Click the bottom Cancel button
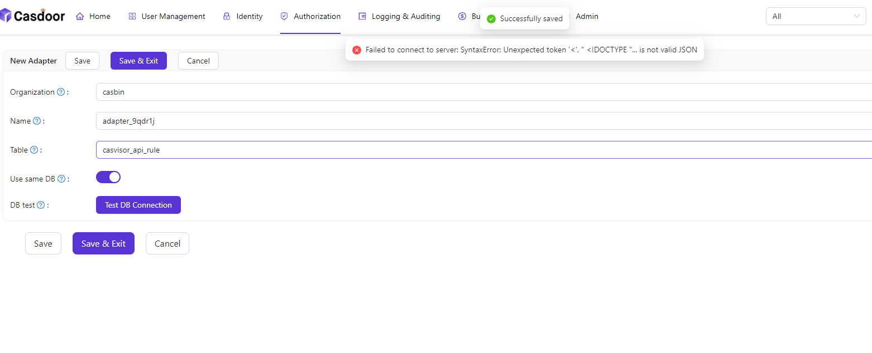 (167, 243)
